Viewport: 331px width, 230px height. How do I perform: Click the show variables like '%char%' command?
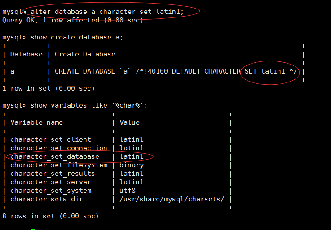(x=89, y=105)
